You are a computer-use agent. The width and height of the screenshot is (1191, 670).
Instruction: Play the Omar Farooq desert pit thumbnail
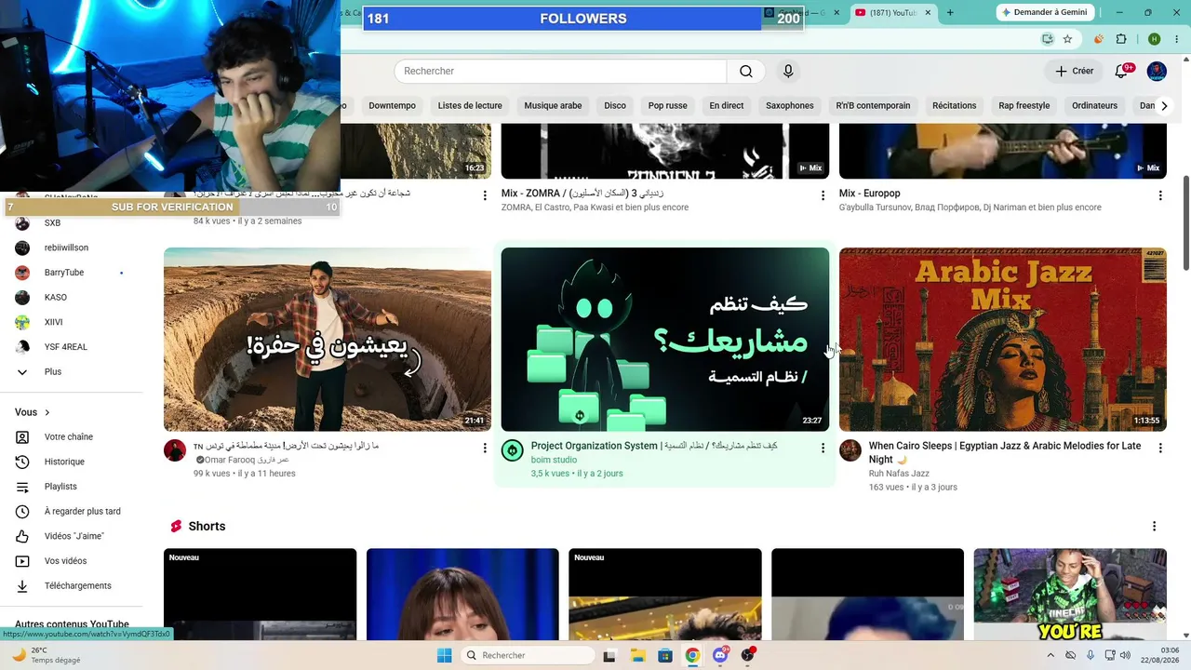328,340
